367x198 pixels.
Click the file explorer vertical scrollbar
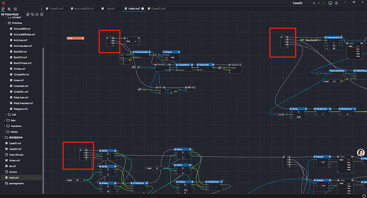click(x=43, y=120)
